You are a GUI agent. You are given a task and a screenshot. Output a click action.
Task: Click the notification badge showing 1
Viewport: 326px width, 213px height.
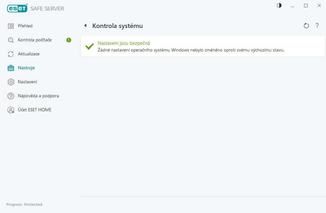(x=68, y=40)
